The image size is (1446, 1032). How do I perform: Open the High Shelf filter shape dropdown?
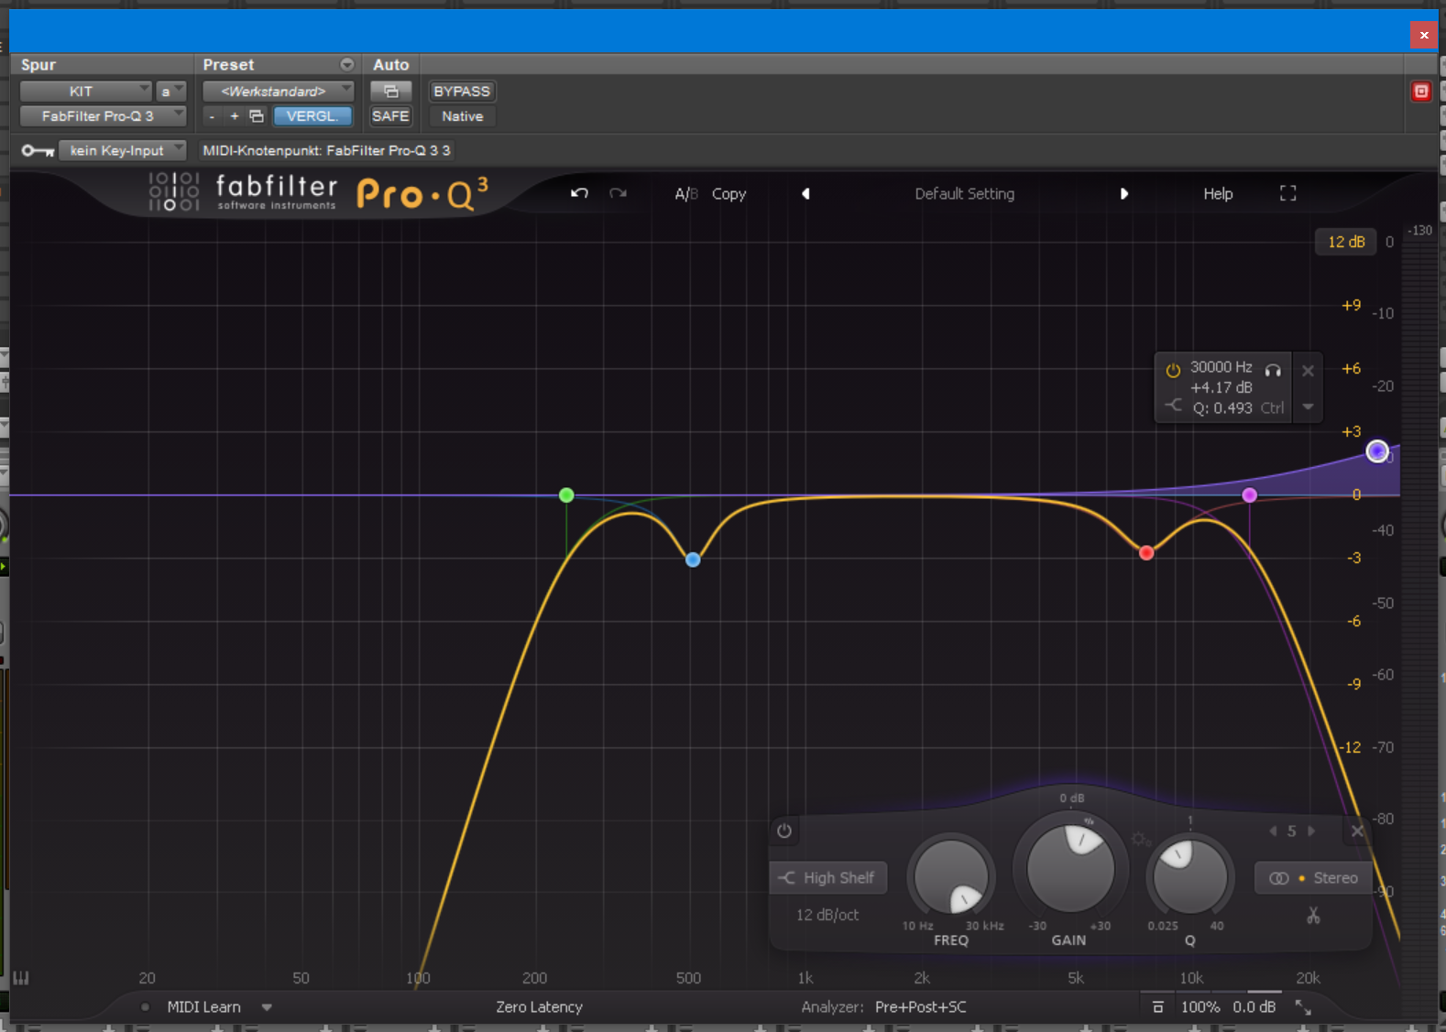coord(828,877)
